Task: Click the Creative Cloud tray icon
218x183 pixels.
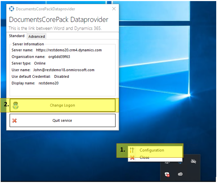Action: (180, 174)
